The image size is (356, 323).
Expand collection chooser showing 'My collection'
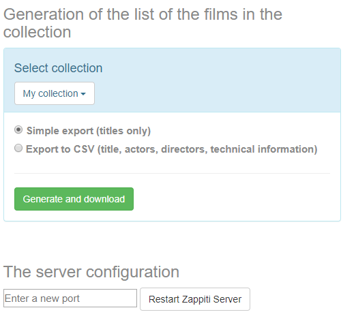[55, 93]
